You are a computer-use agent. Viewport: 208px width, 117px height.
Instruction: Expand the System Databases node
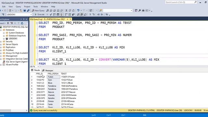[x=4, y=33]
